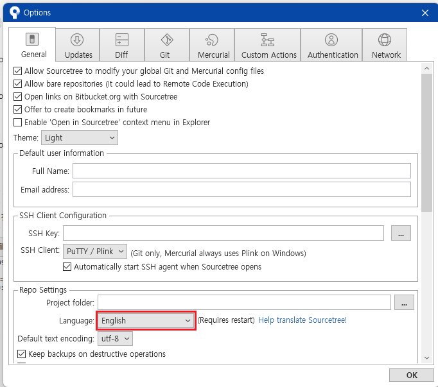This screenshot has width=438, height=387.
Task: Open the Language dropdown showing English
Action: [x=146, y=320]
